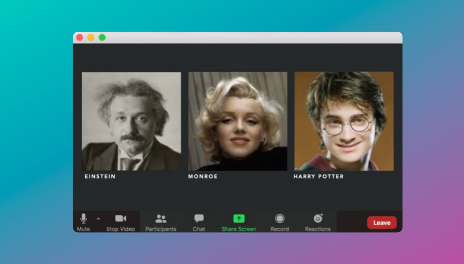This screenshot has width=464, height=264.
Task: Select the Monroe video tile
Action: 237,121
